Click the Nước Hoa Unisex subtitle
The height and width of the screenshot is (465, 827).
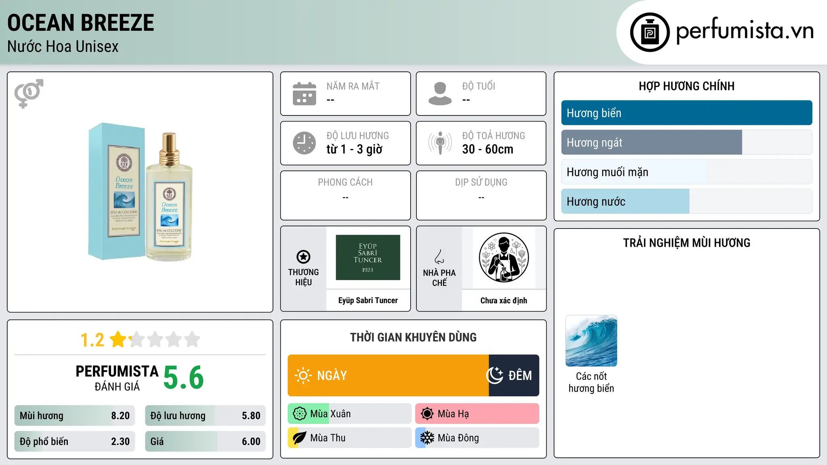[x=63, y=47]
